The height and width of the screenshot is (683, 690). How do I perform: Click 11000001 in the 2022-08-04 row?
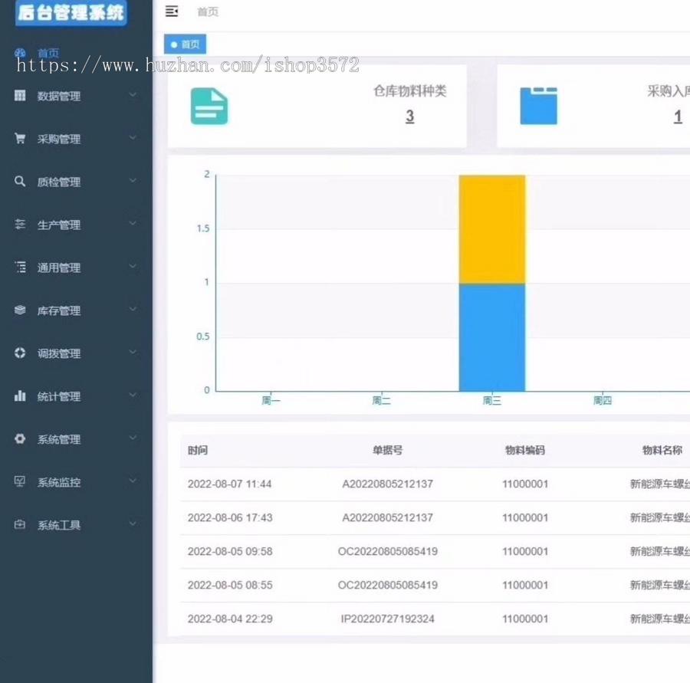click(525, 619)
